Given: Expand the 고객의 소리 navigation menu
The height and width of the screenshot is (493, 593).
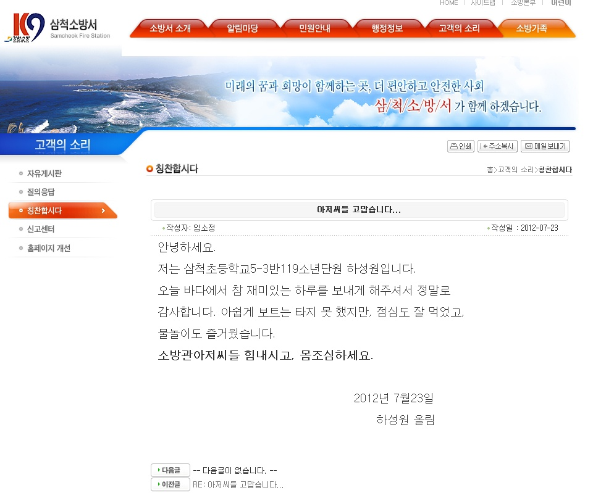Looking at the screenshot, I should (x=460, y=27).
